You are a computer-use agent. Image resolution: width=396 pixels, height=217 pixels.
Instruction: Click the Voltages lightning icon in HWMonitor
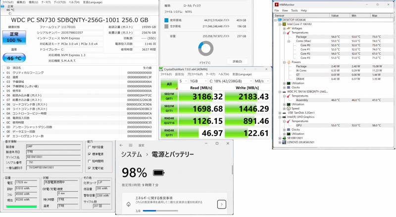pyautogui.click(x=289, y=29)
